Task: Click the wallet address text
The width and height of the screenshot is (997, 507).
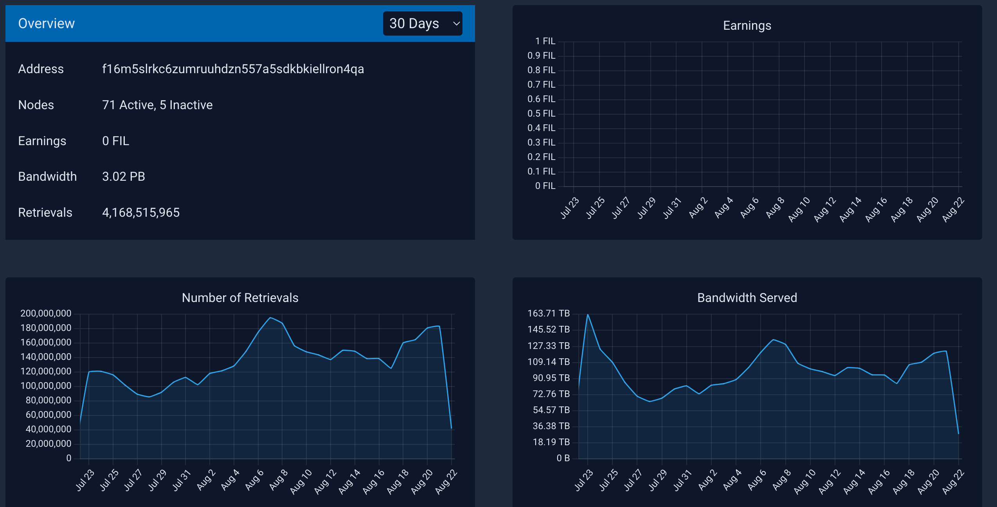Action: click(x=233, y=69)
